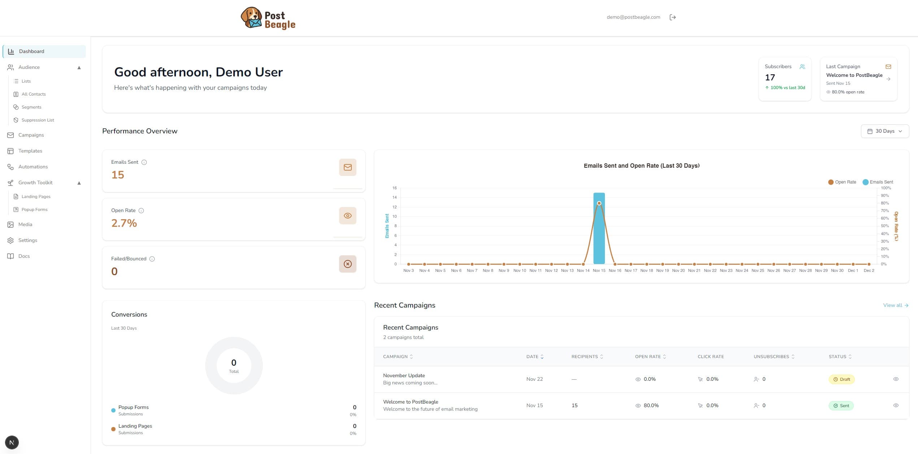Sort table by Unsubscribes column
This screenshot has width=918, height=454.
pos(774,357)
